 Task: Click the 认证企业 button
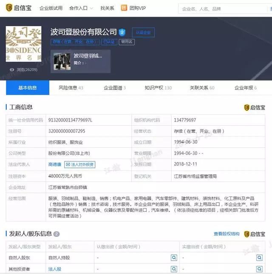[143, 32]
